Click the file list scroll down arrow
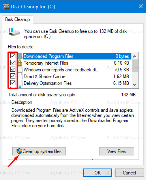The height and width of the screenshot is (180, 146). click(x=135, y=84)
